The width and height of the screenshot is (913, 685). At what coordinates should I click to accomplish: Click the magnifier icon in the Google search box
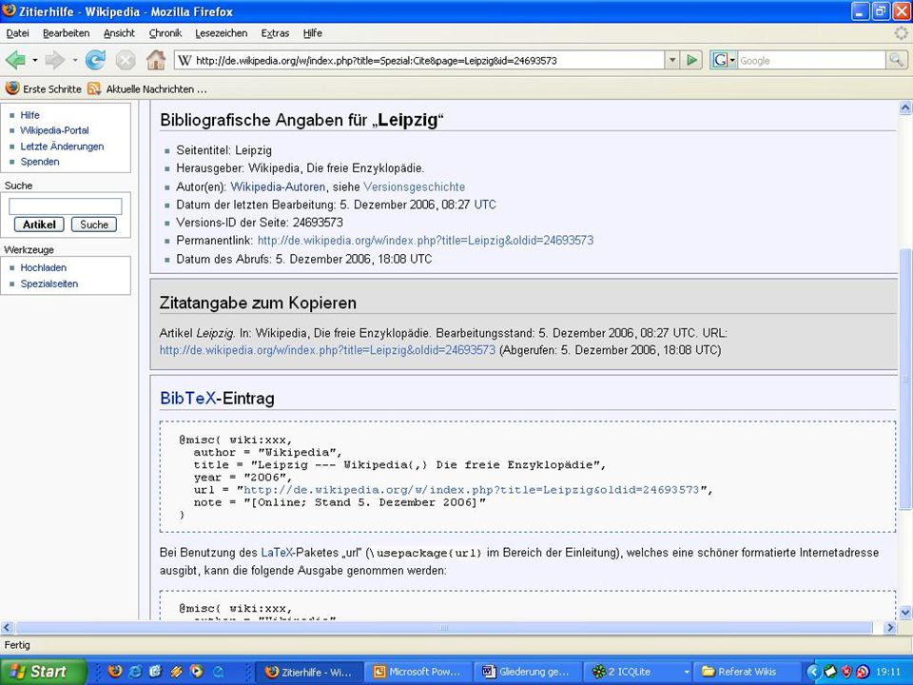[x=896, y=59]
